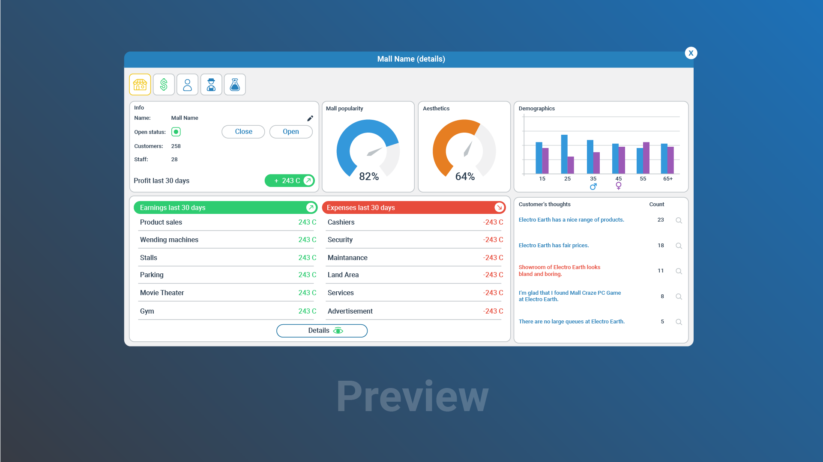Viewport: 823px width, 462px height.
Task: Expand profit details via the +243 C arrow
Action: [x=308, y=181]
